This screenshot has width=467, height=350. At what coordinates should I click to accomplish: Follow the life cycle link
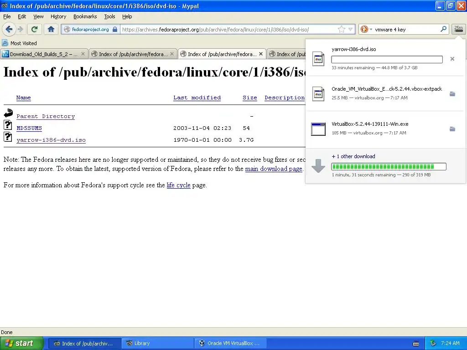[x=178, y=185]
